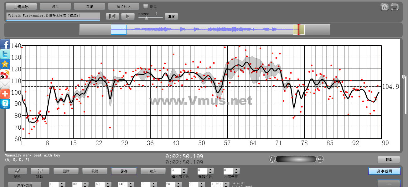Click the home icon at top right
Viewport: 408px width, 187px height.
[x=385, y=7]
